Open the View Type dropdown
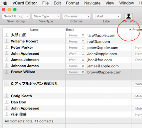Image resolution: width=142 pixels, height=128 pixels. pyautogui.click(x=46, y=16)
